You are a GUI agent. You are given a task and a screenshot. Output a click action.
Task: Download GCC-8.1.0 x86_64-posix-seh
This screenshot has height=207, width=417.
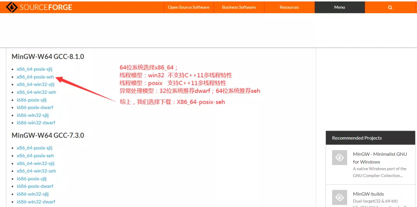(x=36, y=77)
